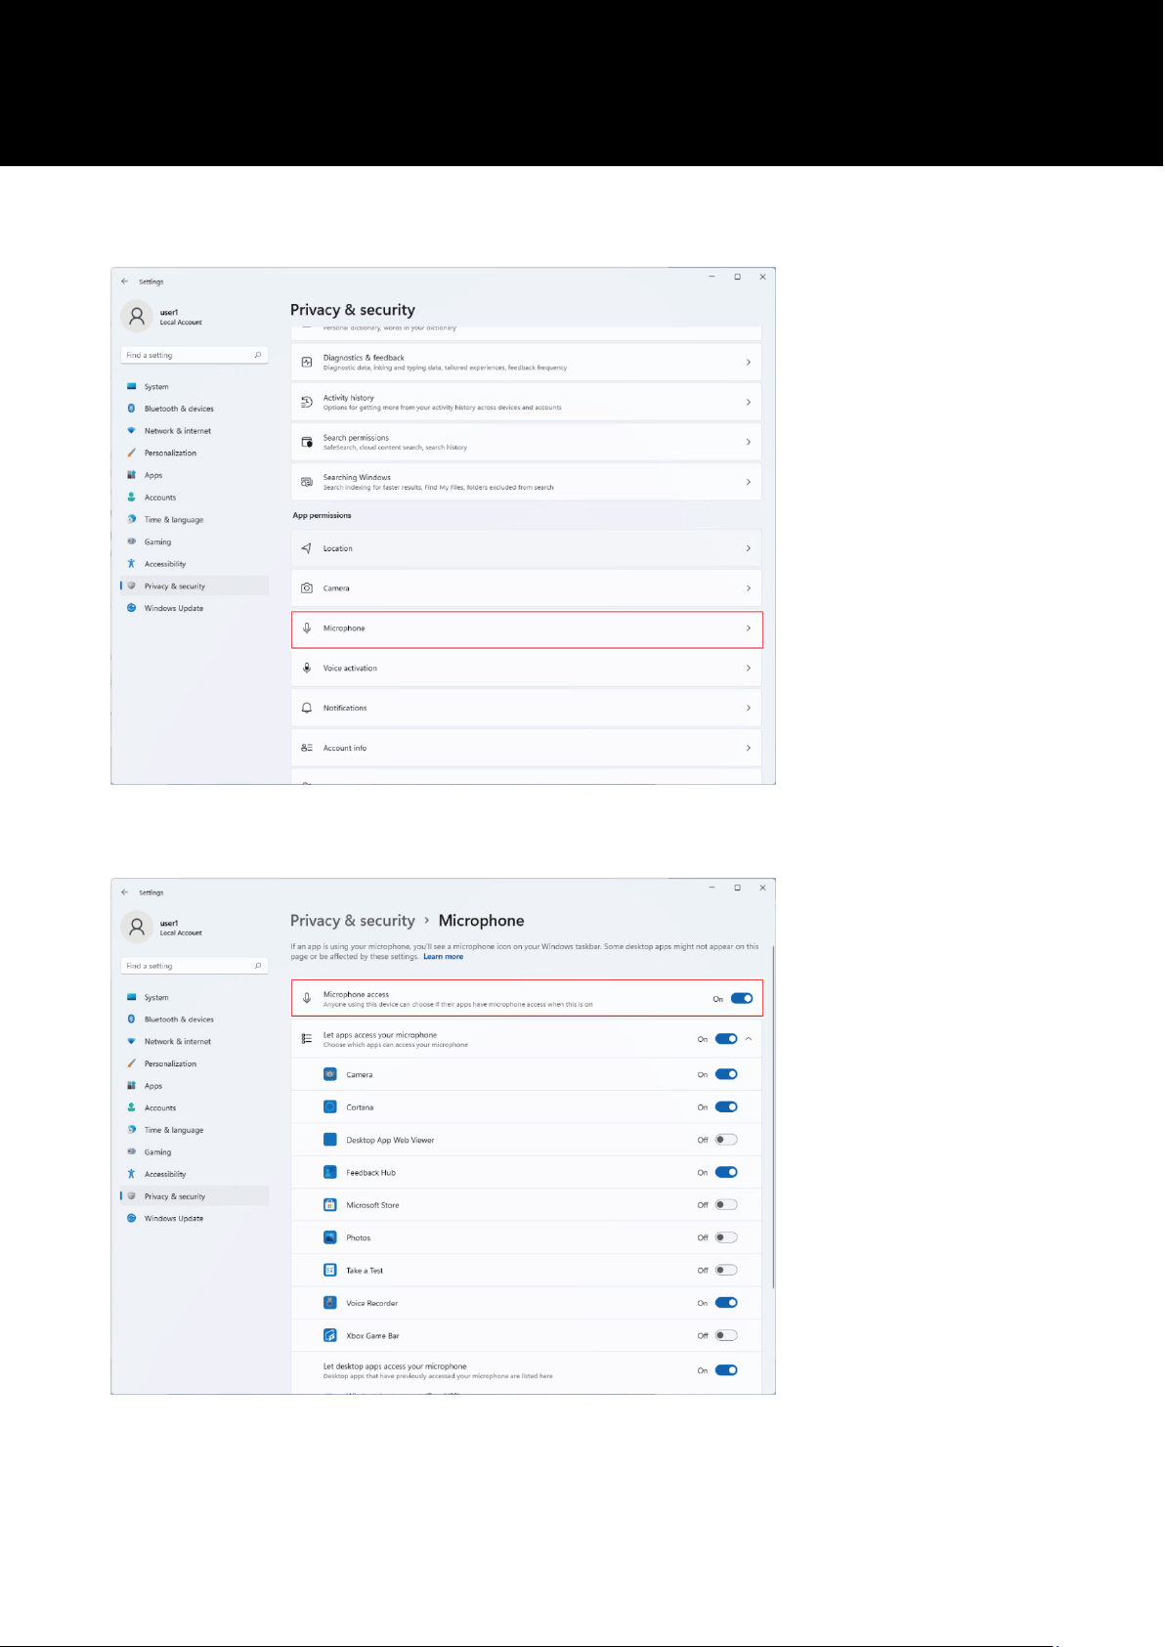Screen dimensions: 1165x1647
Task: Click the Microphone icon in the App permissions list
Action: click(307, 628)
